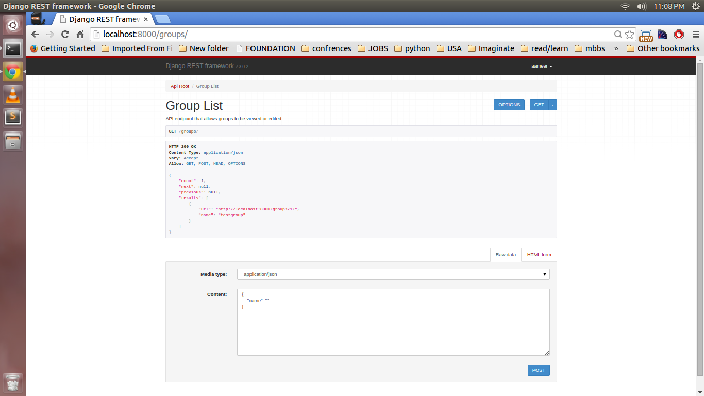The image size is (704, 396).
Task: Open the New folder bookmark folder
Action: coord(204,48)
